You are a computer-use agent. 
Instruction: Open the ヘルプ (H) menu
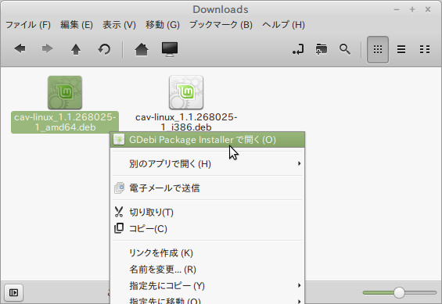coord(283,25)
